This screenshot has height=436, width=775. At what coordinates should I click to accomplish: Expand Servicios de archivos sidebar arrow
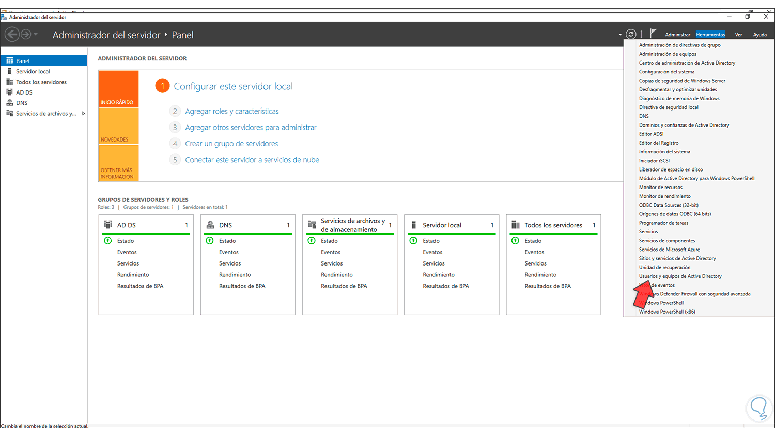coord(83,114)
